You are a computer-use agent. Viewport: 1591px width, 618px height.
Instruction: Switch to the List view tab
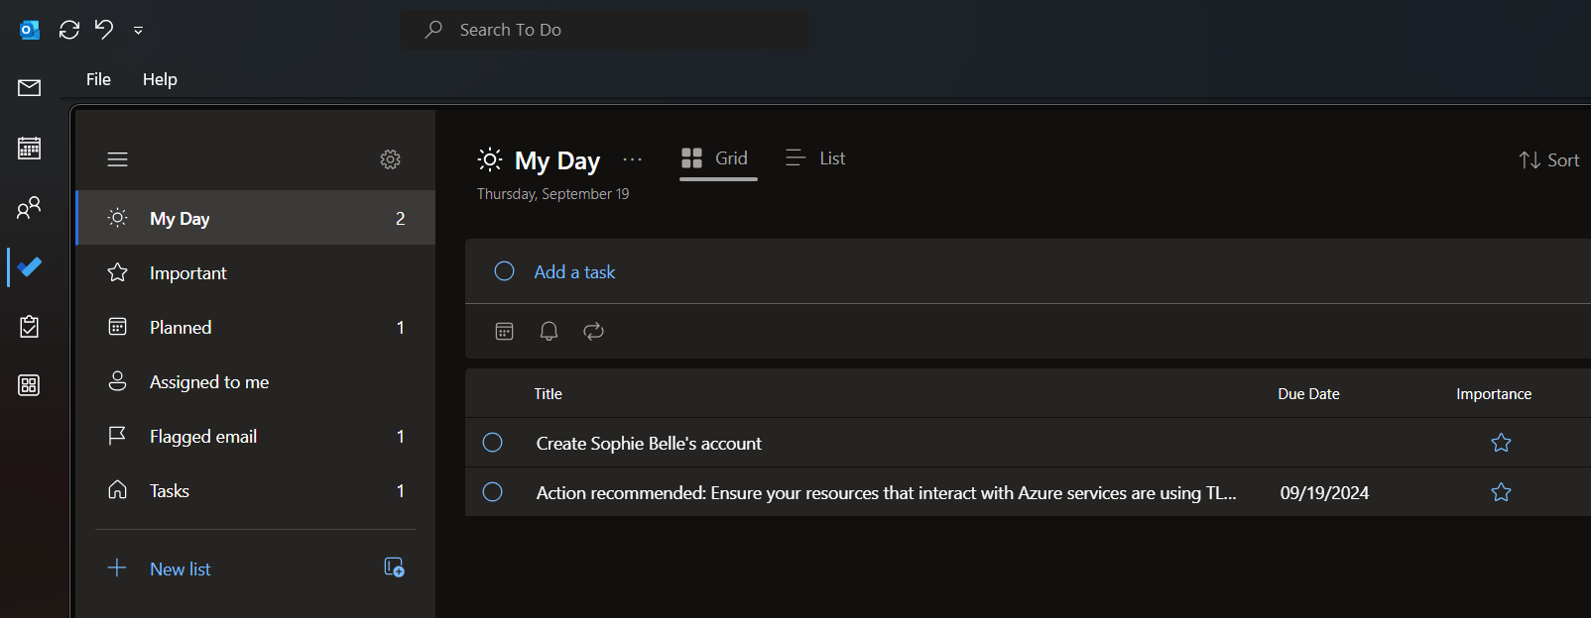coord(815,158)
